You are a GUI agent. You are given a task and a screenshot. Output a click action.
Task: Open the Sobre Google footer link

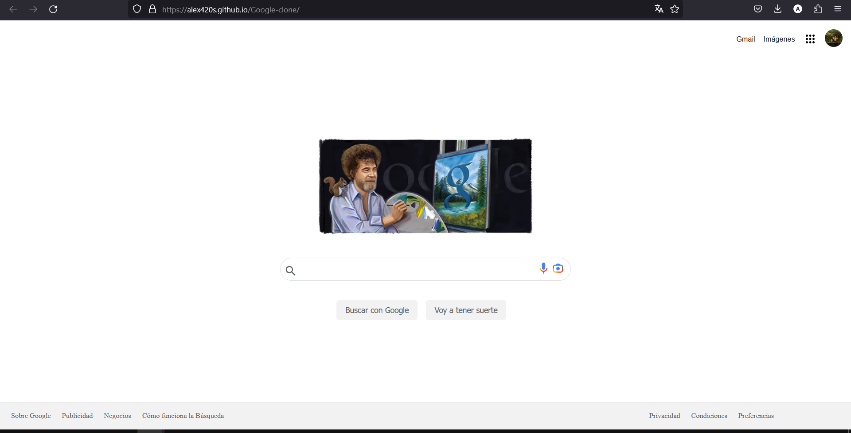click(x=31, y=416)
